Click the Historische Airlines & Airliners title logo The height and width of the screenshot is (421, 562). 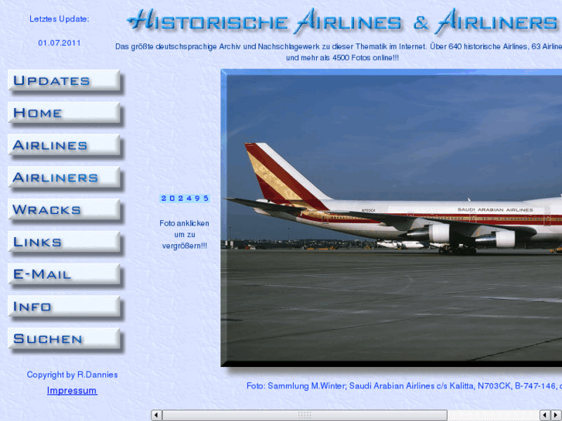pyautogui.click(x=343, y=22)
